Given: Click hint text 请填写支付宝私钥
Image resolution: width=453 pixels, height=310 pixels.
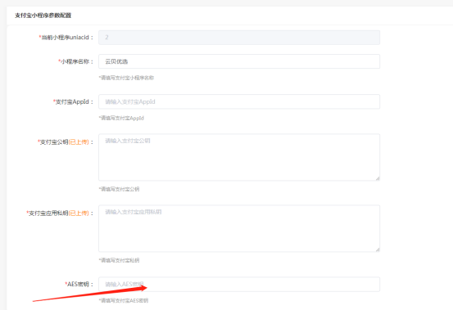Looking at the screenshot, I should point(119,260).
